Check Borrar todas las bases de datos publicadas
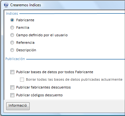125x116 pixels. [x=22, y=79]
